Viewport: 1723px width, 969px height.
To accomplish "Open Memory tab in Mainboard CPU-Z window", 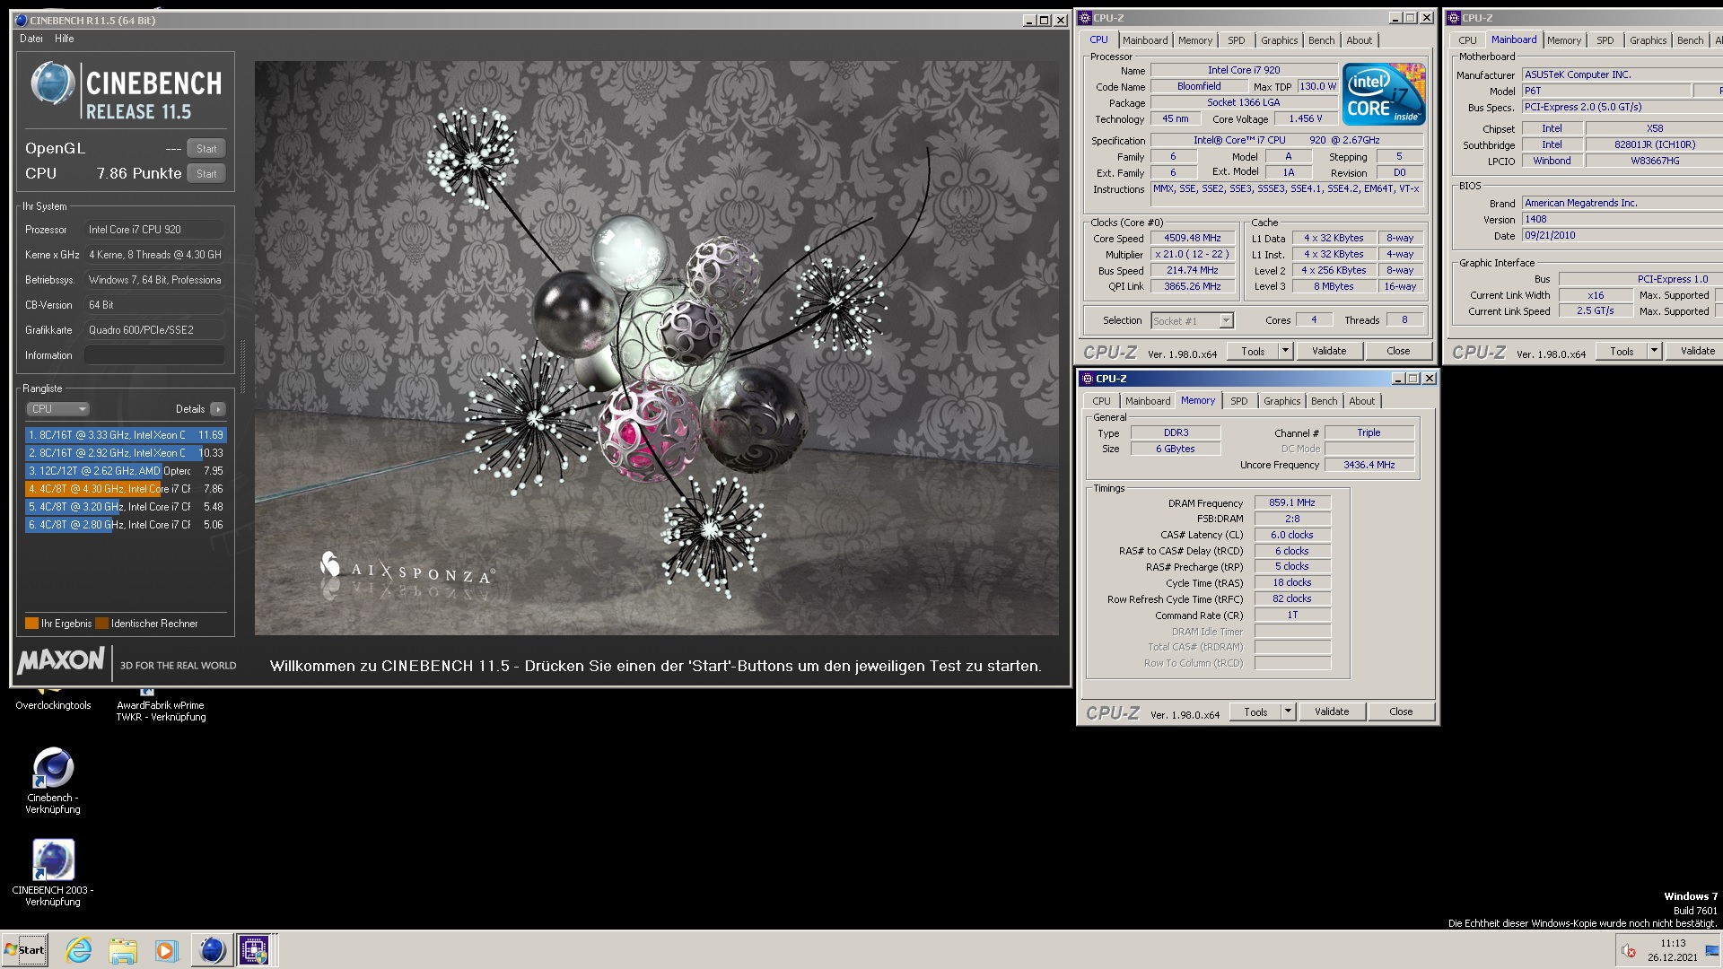I will click(1564, 40).
